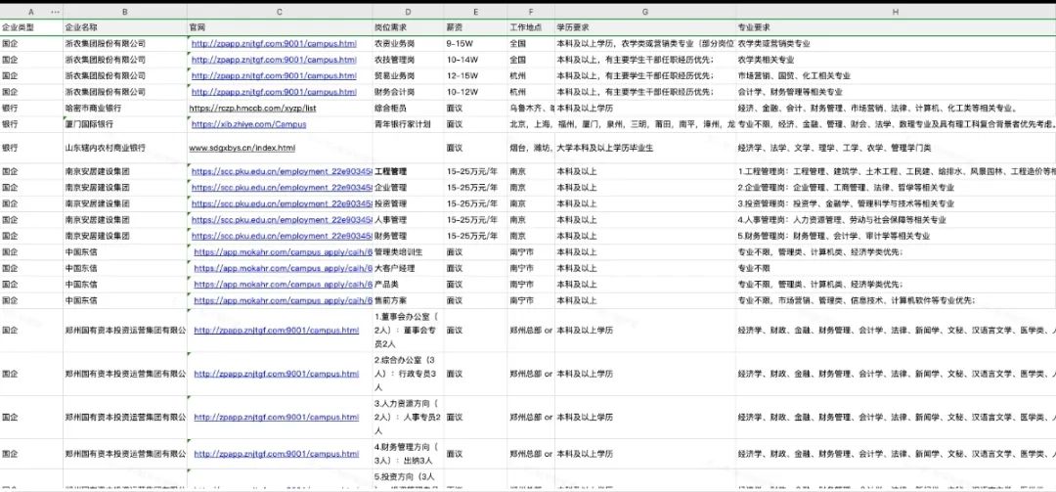Select column B header
Screen dimensions: 1056x492
tap(124, 12)
